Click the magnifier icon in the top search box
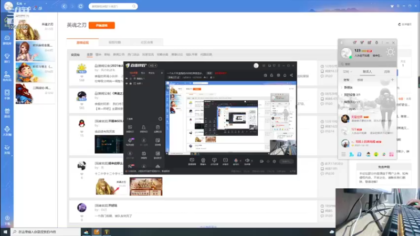Screen dimensions: 420x236 (x=134, y=6)
